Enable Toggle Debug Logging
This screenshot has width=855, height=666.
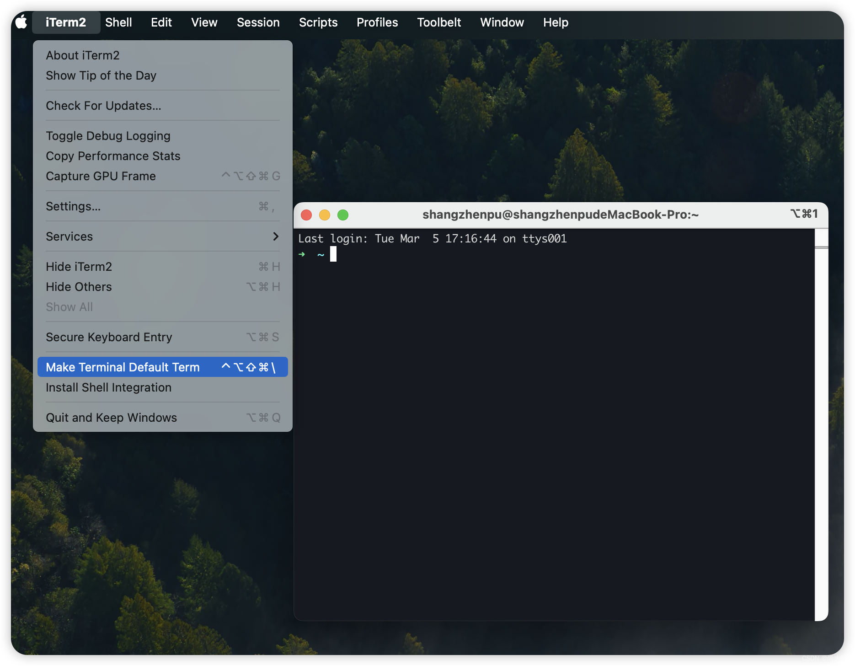pos(108,135)
